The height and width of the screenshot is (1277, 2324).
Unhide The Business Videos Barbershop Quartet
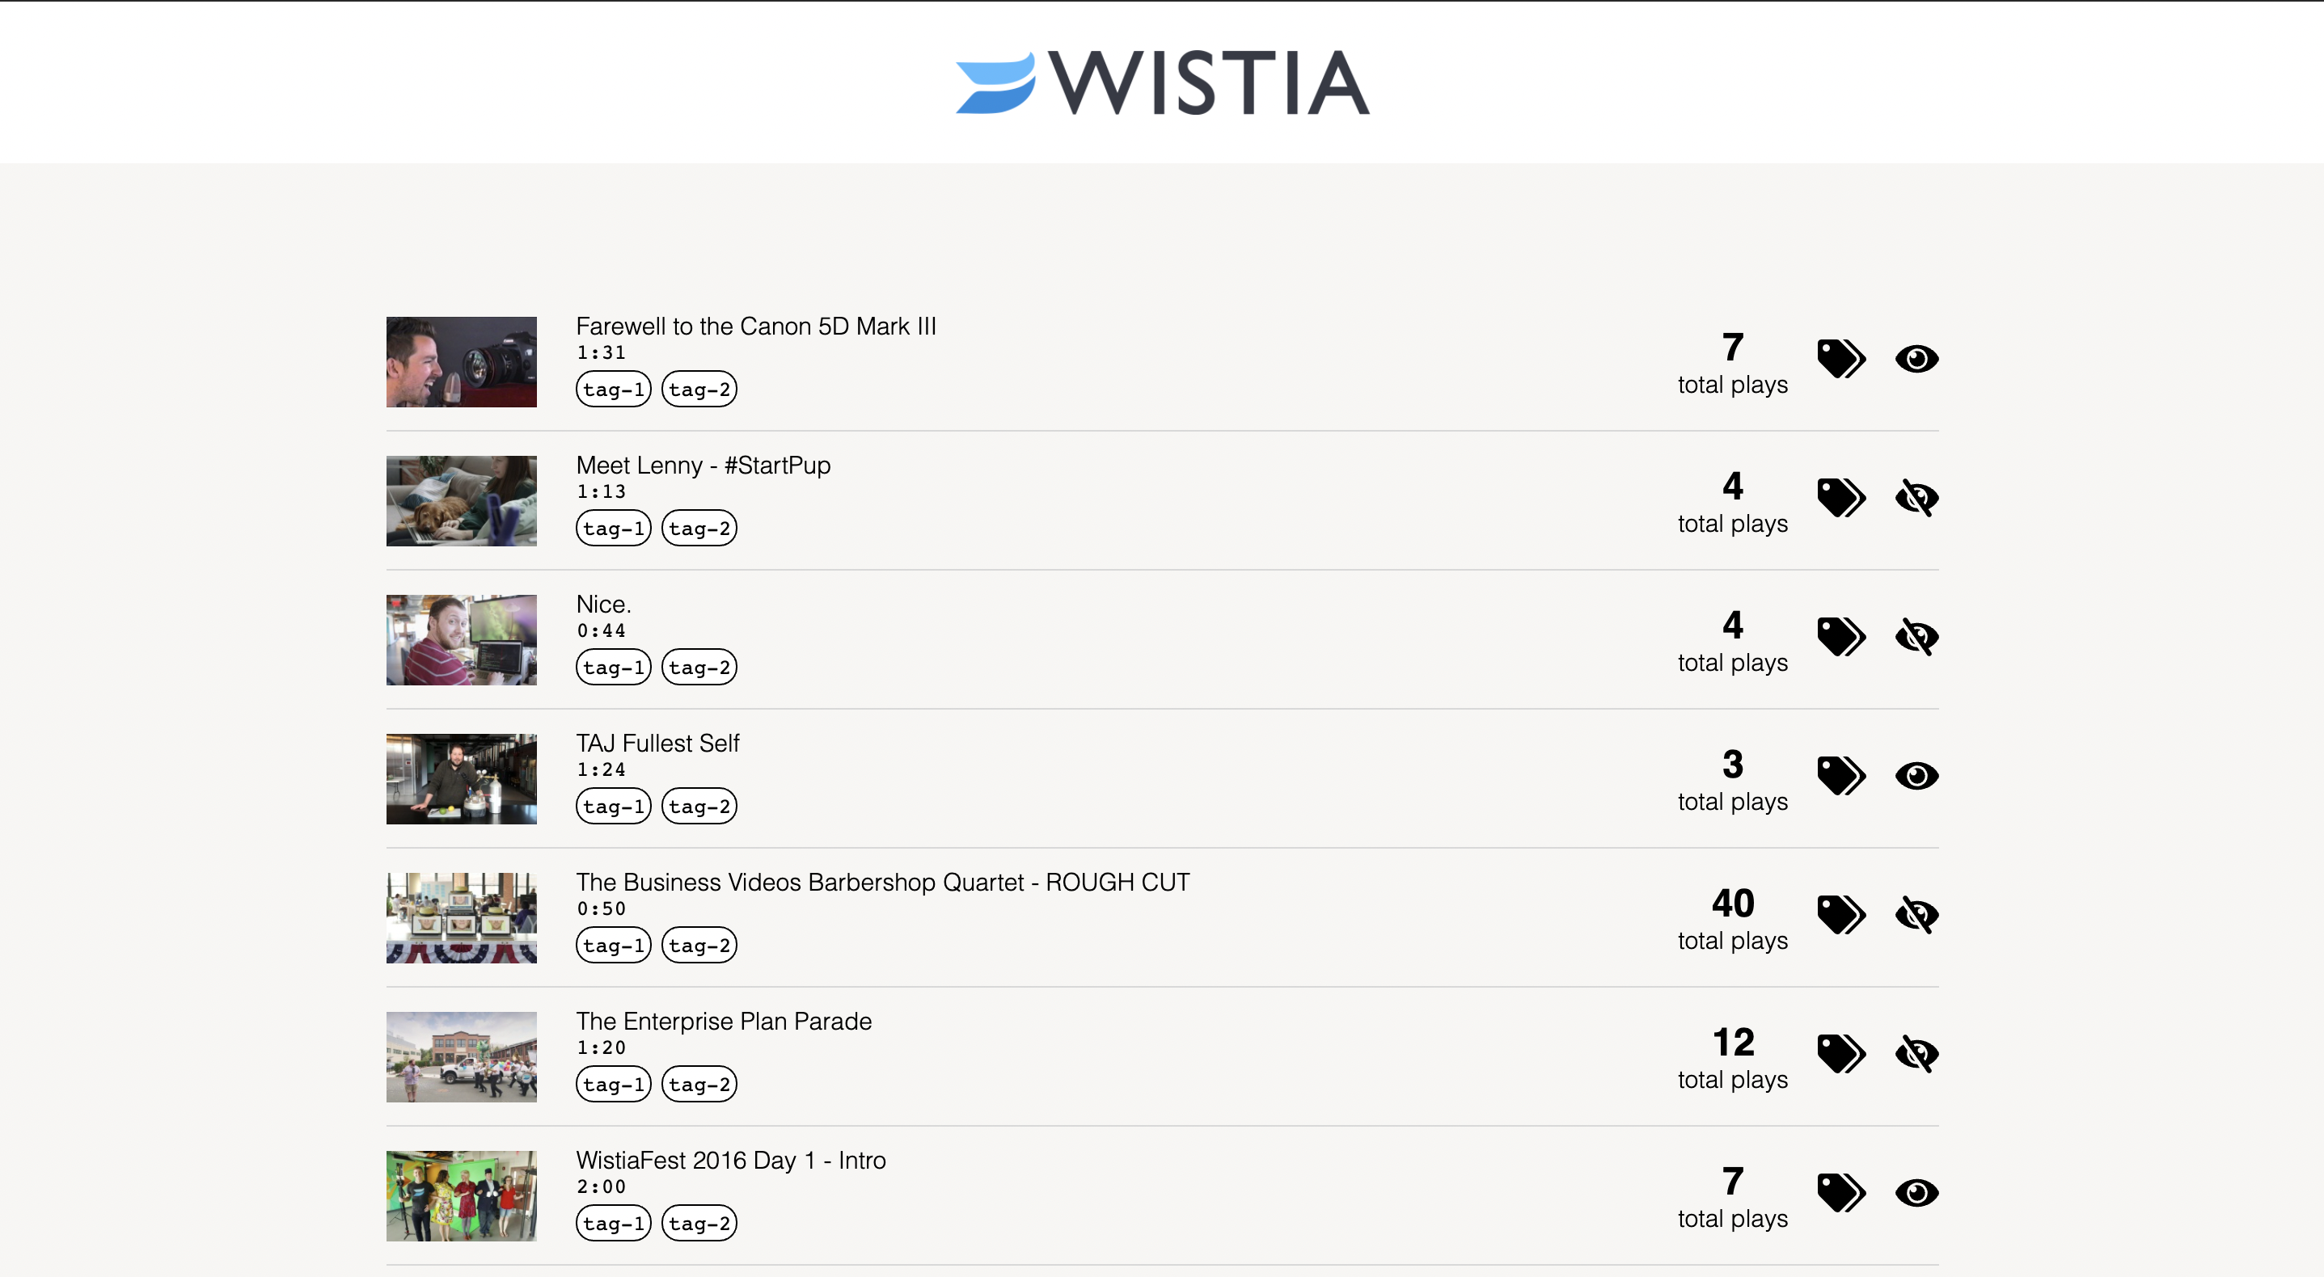(1916, 914)
